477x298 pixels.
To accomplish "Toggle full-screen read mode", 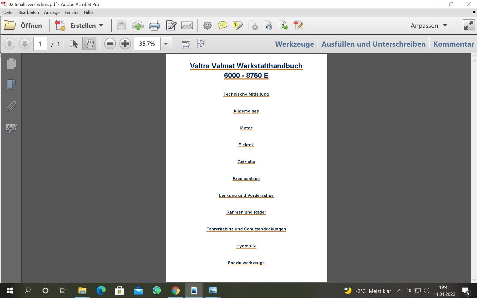I will [468, 26].
